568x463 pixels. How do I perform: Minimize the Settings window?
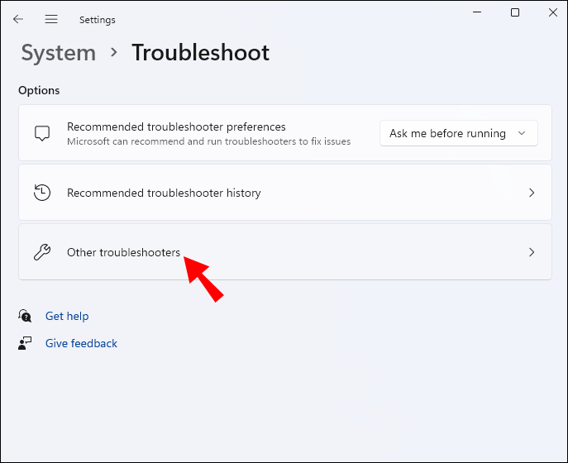tap(477, 12)
